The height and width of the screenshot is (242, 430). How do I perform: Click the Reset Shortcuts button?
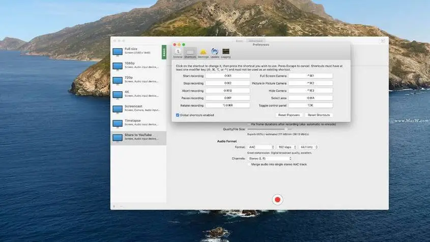click(319, 115)
